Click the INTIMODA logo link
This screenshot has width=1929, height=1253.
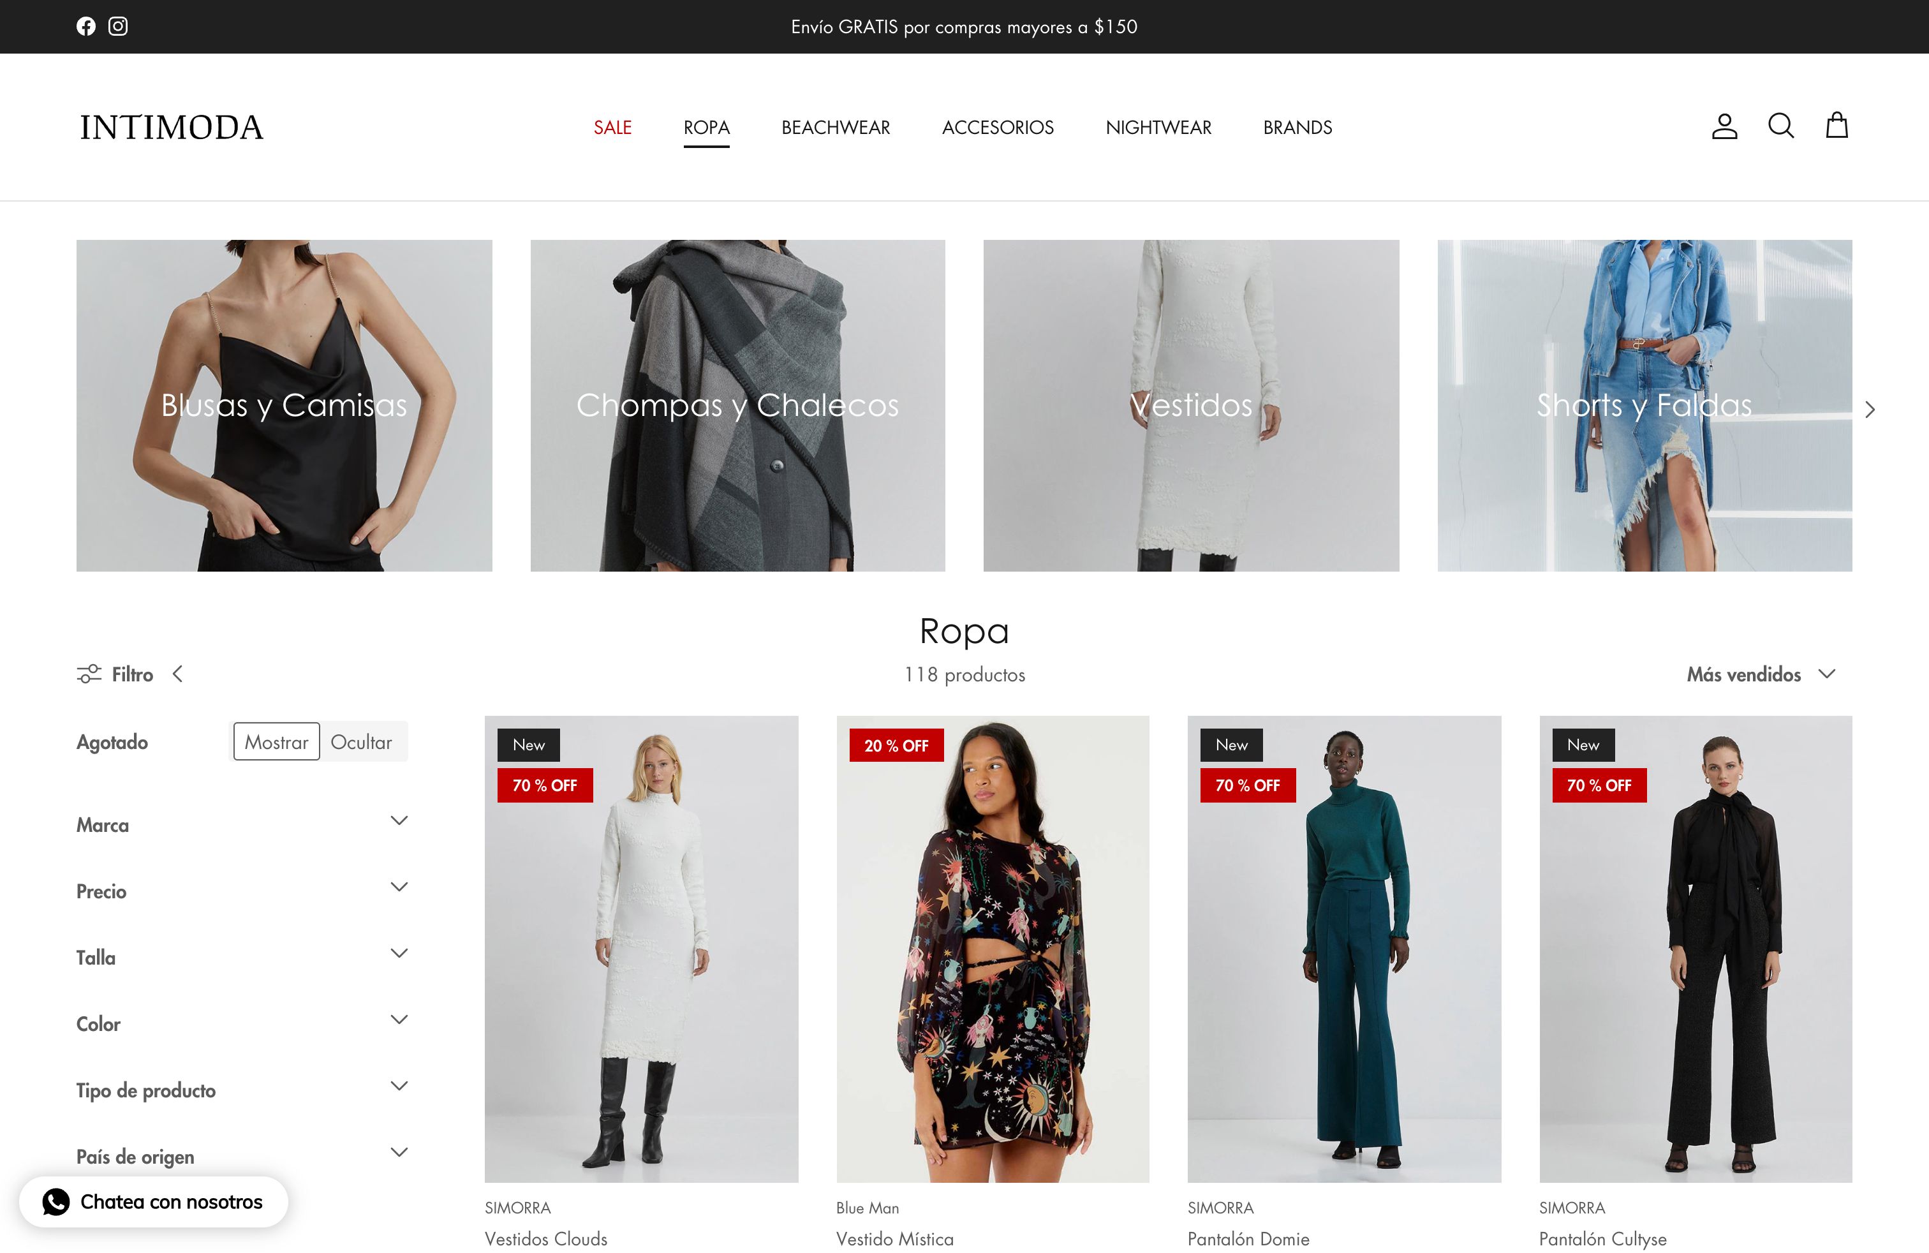pyautogui.click(x=171, y=127)
